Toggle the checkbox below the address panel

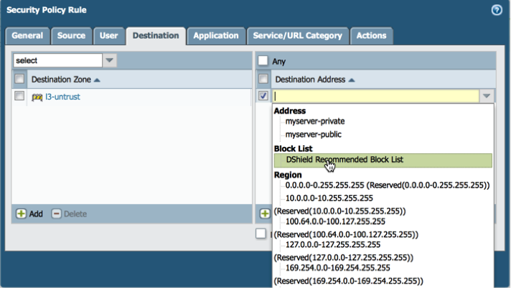point(261,234)
